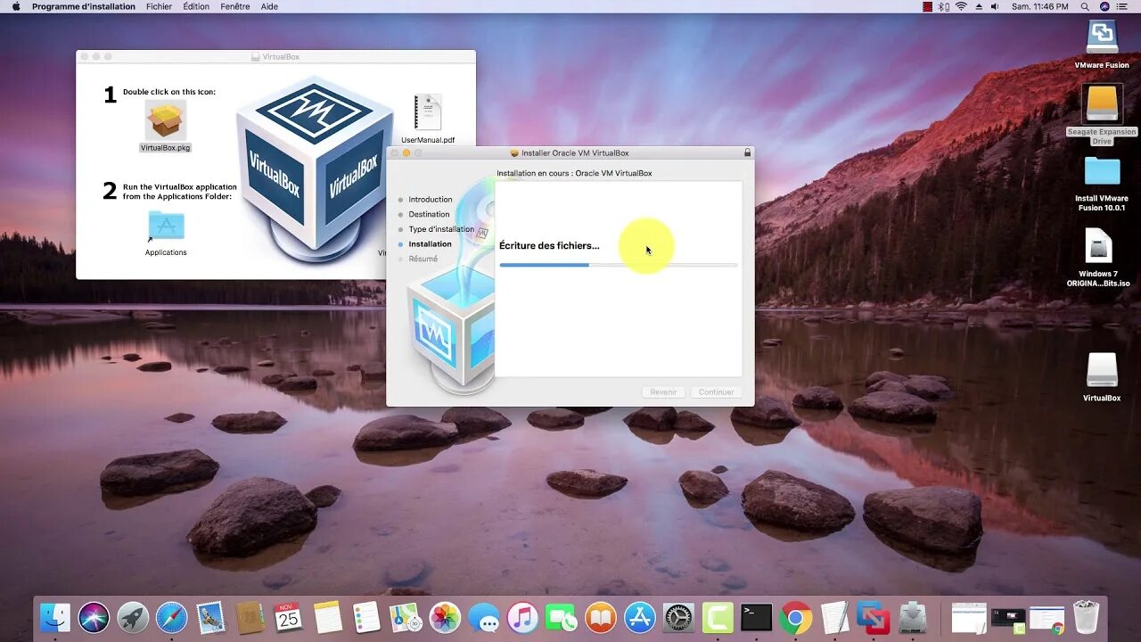The width and height of the screenshot is (1141, 642).
Task: Open the Apple menu
Action: coord(15,6)
